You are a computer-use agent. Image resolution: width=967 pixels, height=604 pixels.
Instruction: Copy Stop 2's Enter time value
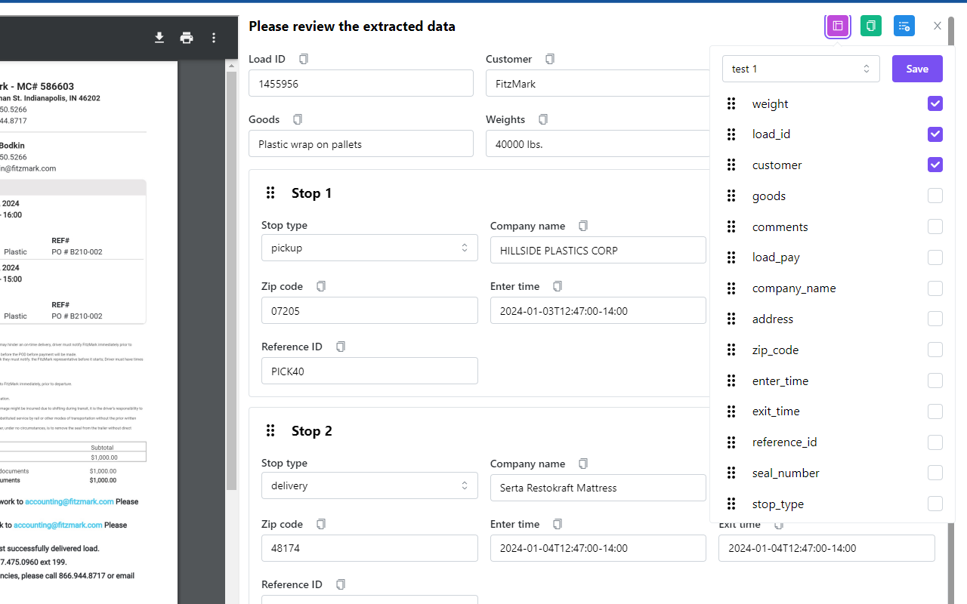pyautogui.click(x=557, y=523)
